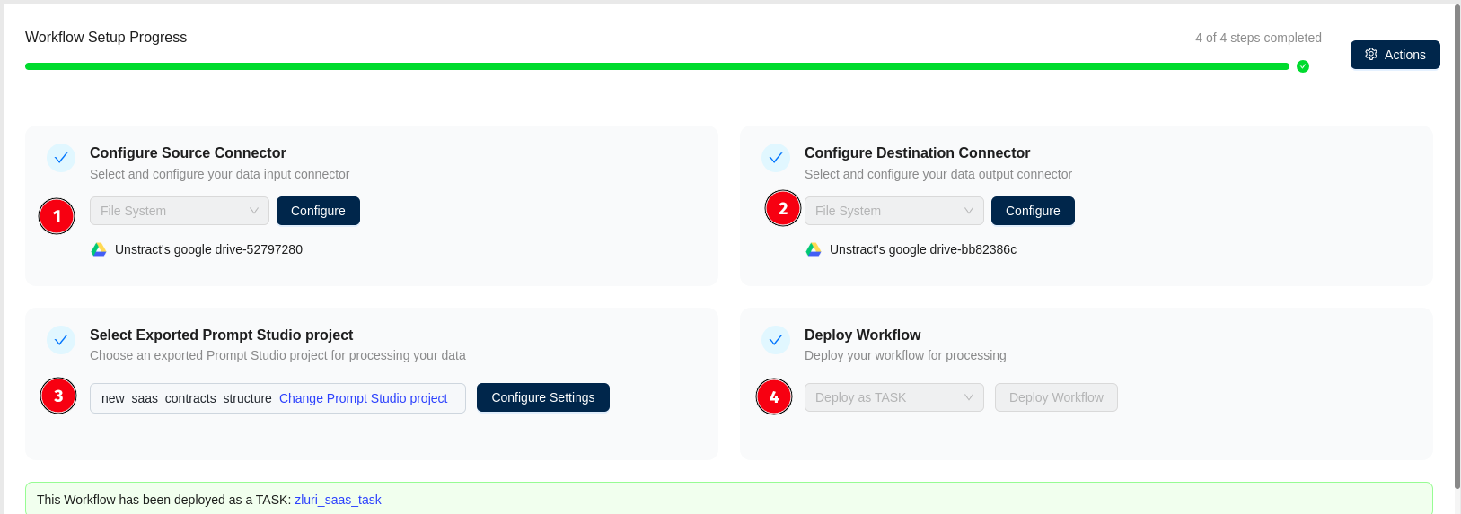Screen dimensions: 1461x514
Task: Click the Select Exported Prompt Studio project title
Action: tap(221, 335)
